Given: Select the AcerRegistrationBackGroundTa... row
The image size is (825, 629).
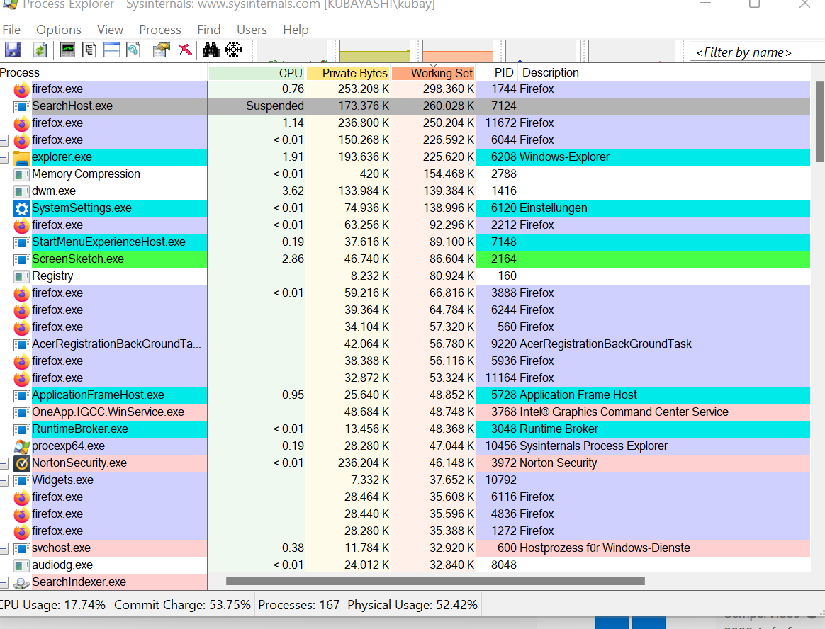Looking at the screenshot, I should click(405, 344).
